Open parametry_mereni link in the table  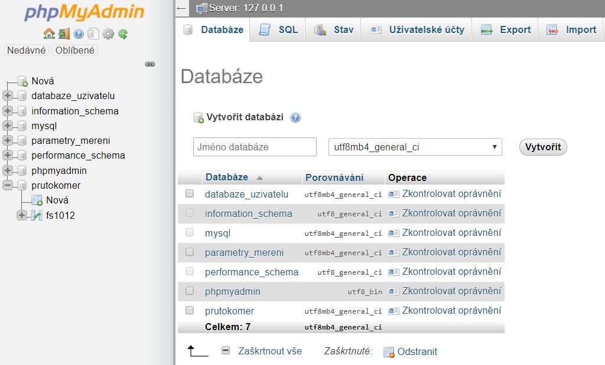[x=244, y=252]
